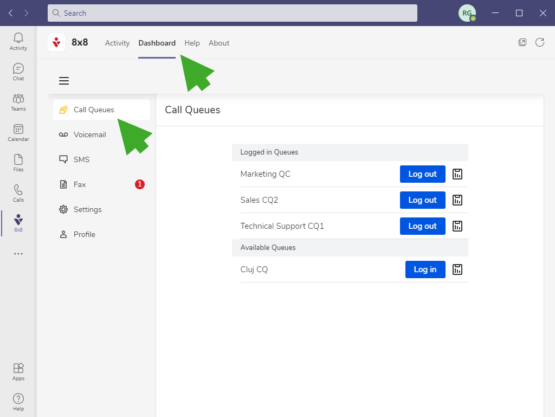Viewport: 555px width, 417px height.
Task: Click the Search field at top
Action: point(232,13)
